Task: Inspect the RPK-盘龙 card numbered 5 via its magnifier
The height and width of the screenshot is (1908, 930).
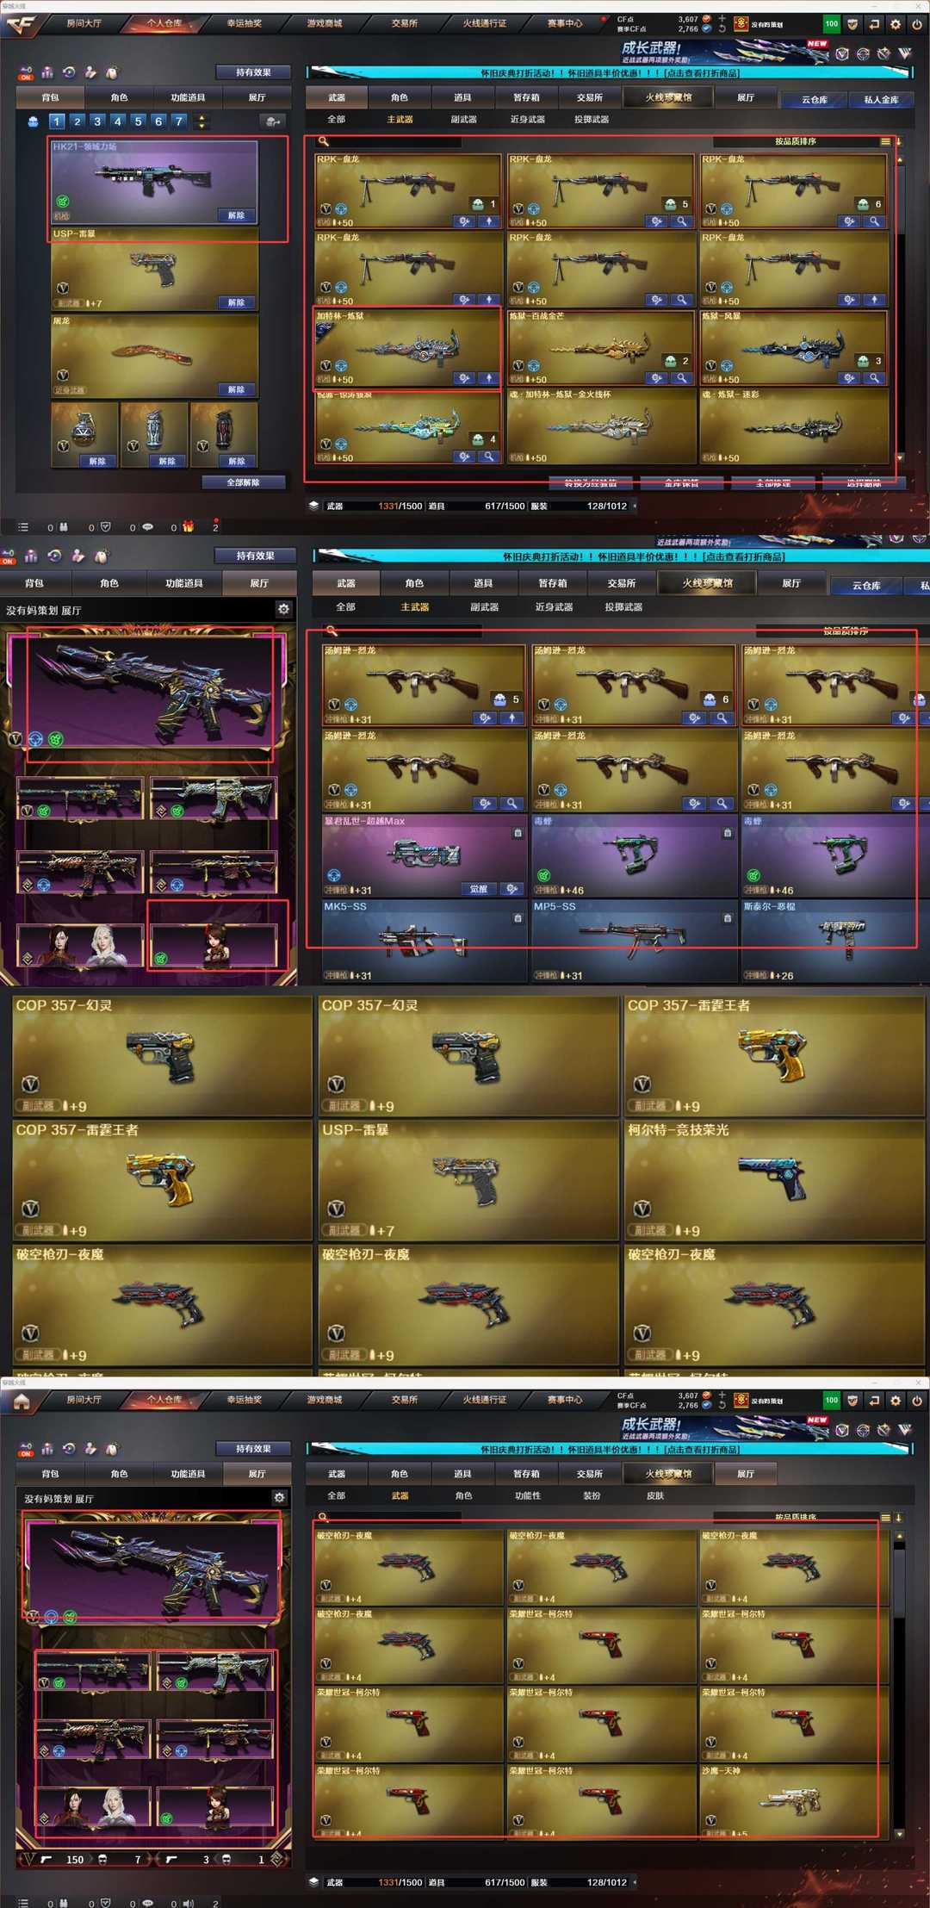Action: 681,221
